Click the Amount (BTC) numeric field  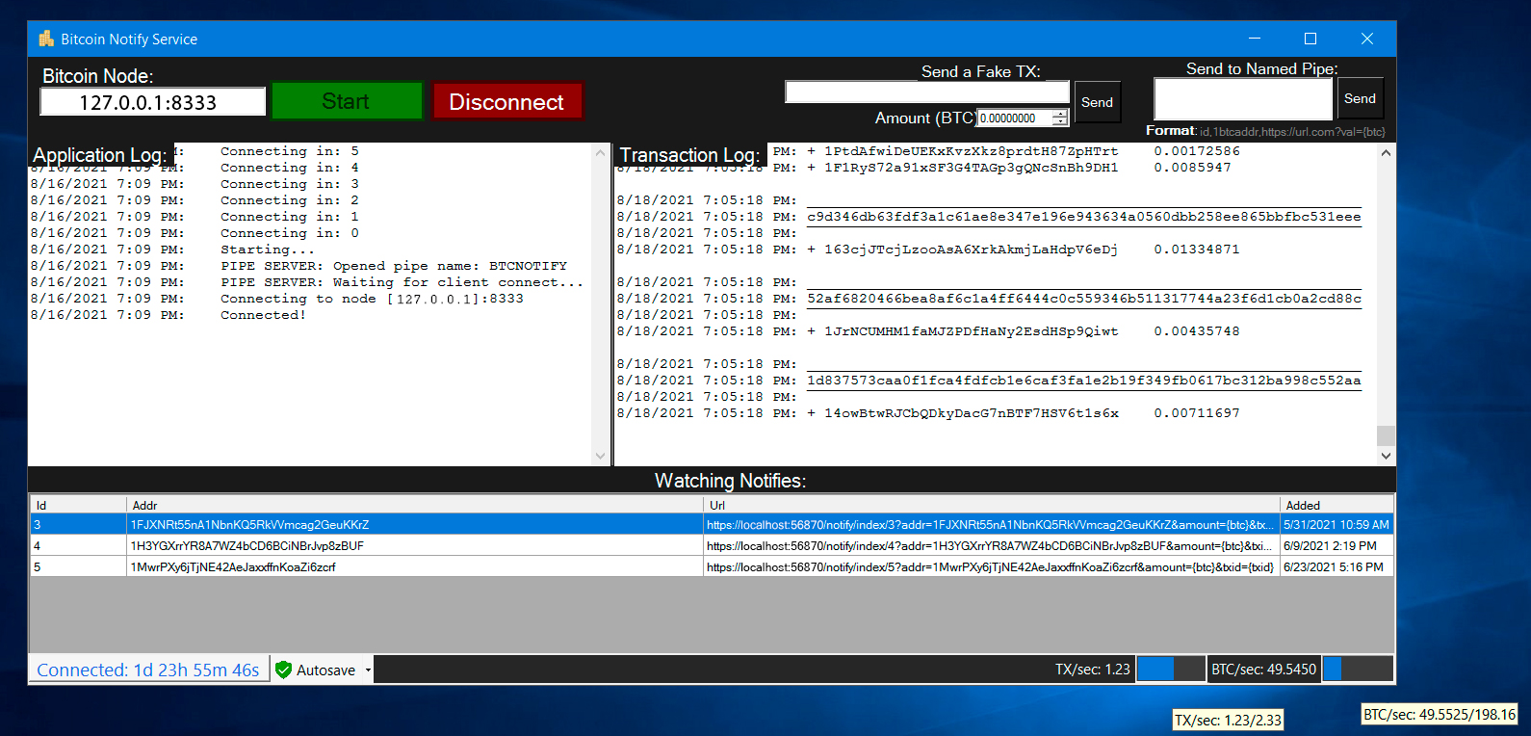(x=1015, y=118)
